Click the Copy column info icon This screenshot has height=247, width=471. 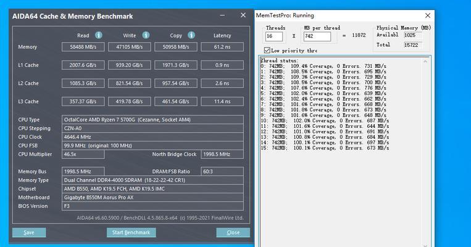tap(191, 35)
